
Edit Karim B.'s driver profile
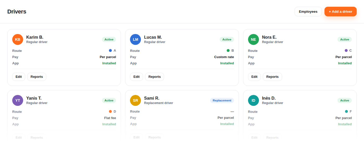(19, 77)
